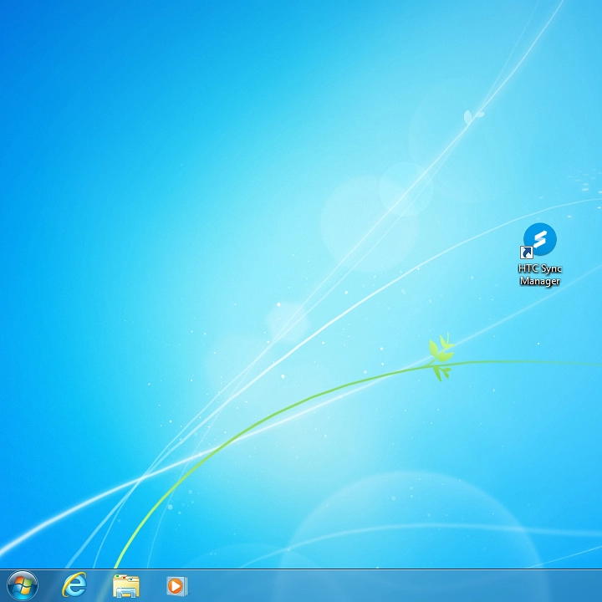Click the blue "e" with gold ring
Screen dimensions: 602x602
click(x=74, y=586)
